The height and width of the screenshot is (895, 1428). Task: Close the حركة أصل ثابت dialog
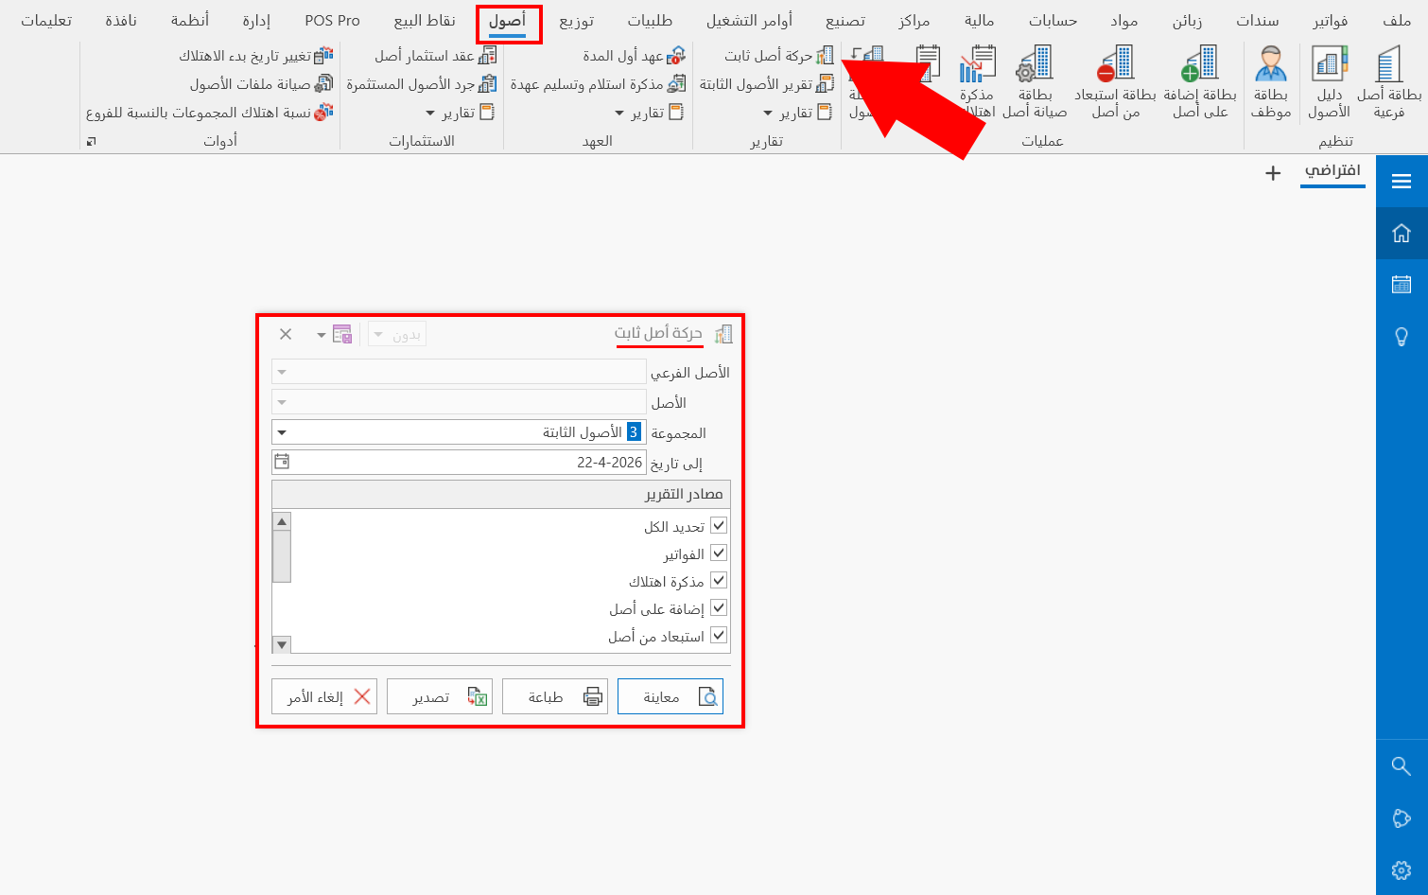(x=286, y=334)
